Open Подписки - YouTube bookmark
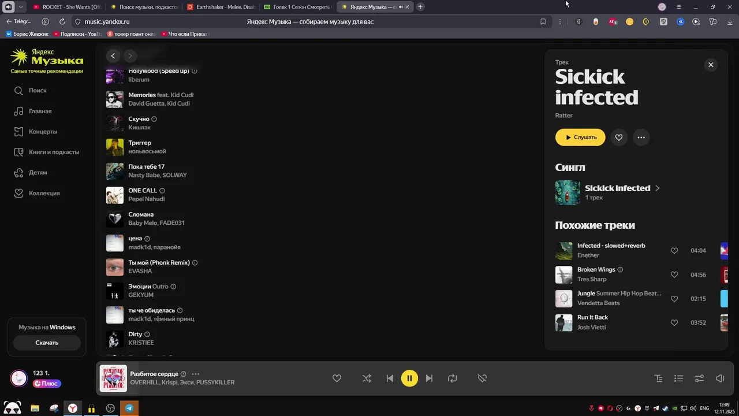Screen dimensions: 739x416 (77, 34)
